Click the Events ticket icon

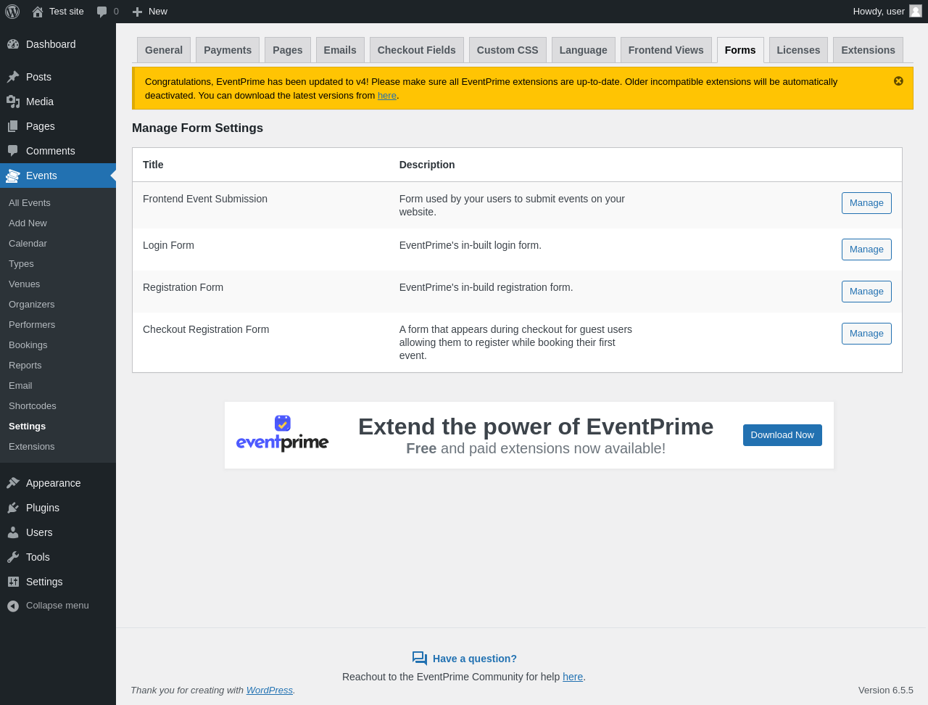(13, 176)
